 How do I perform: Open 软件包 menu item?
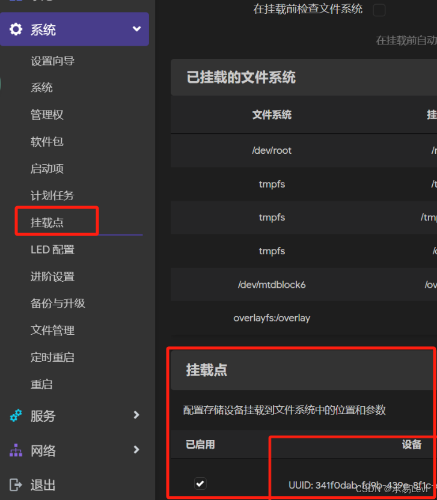(x=47, y=142)
